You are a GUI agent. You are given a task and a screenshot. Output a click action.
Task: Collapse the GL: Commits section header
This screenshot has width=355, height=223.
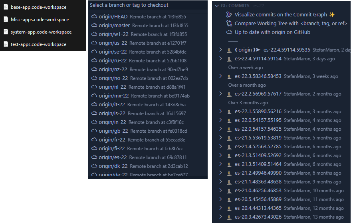point(217,6)
